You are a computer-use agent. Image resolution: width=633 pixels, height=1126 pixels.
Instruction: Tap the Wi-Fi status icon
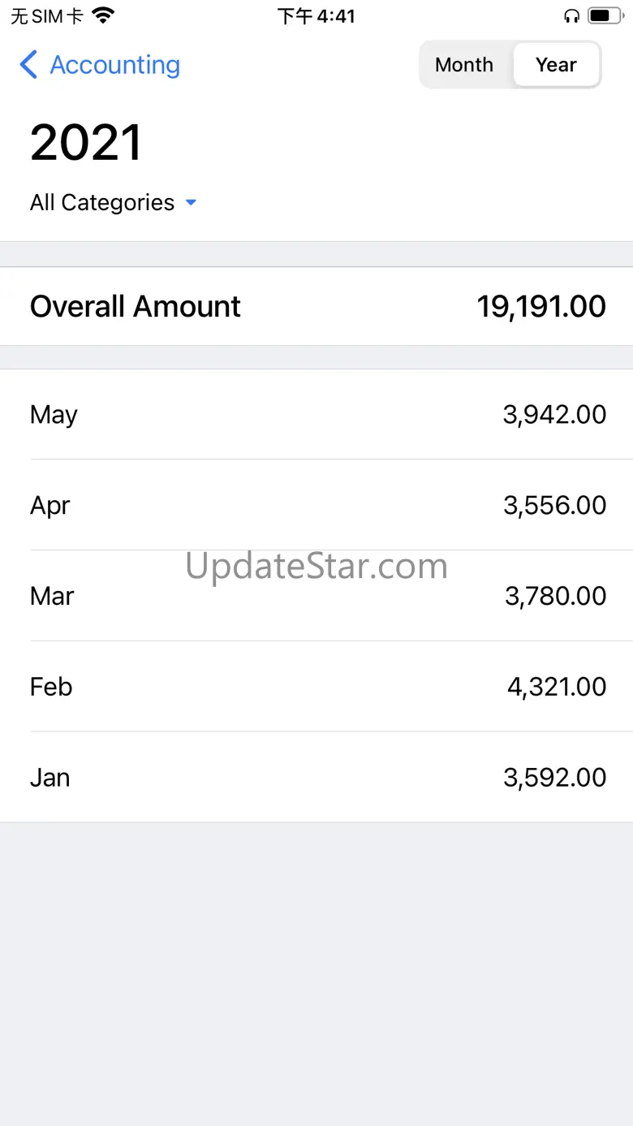point(103,15)
